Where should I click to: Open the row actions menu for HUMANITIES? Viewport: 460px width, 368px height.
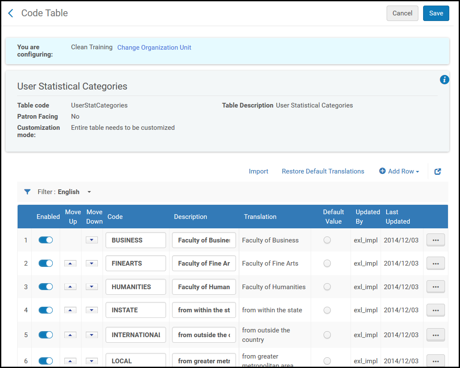point(436,287)
